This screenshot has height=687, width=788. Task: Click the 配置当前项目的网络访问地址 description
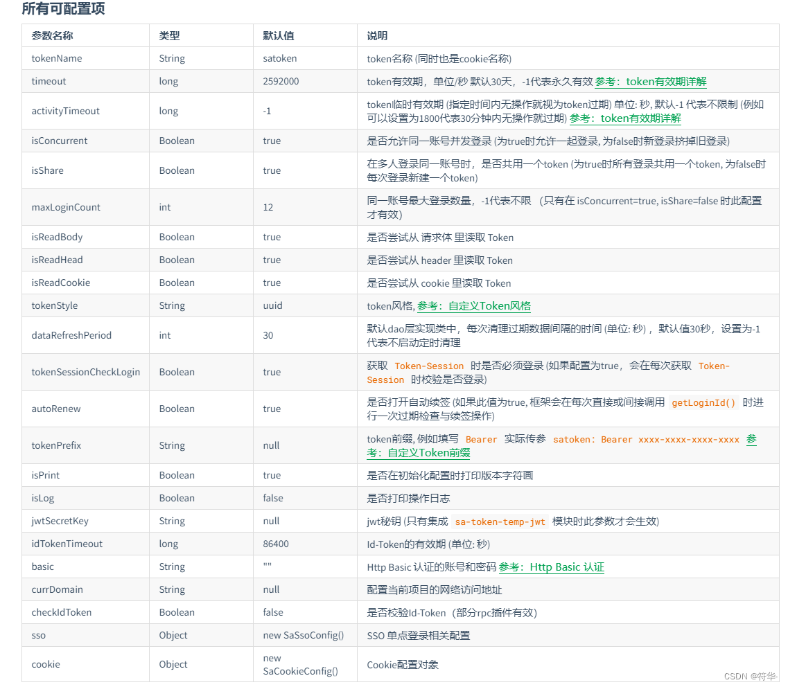(x=435, y=589)
